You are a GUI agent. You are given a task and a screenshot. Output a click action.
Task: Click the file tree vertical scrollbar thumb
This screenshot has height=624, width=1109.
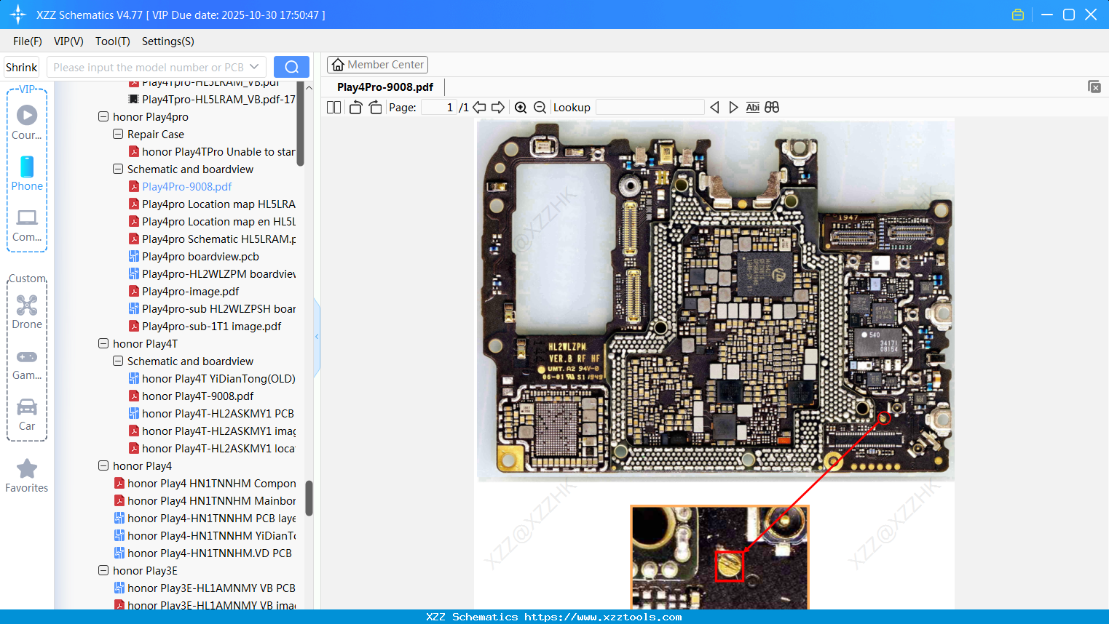(x=309, y=497)
